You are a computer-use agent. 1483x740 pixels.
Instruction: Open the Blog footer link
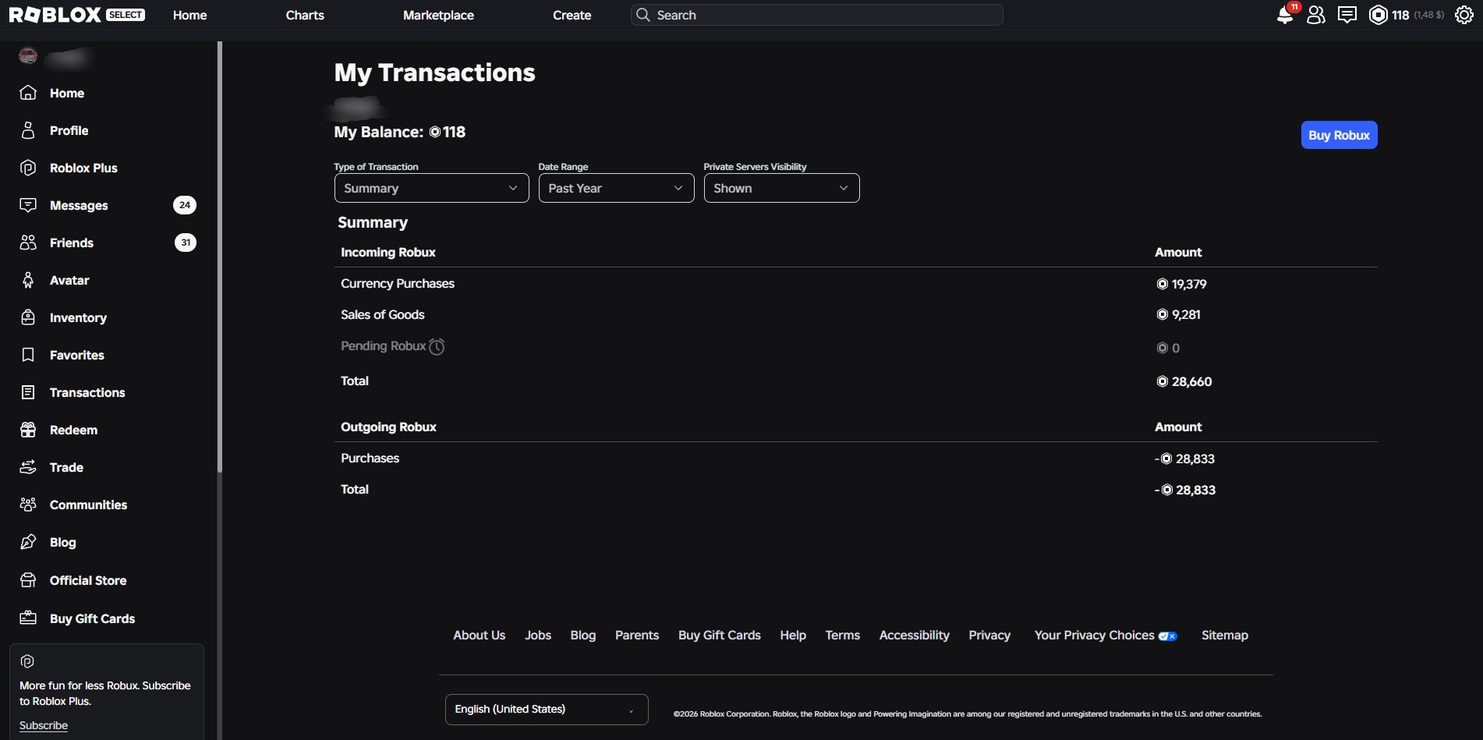tap(583, 636)
